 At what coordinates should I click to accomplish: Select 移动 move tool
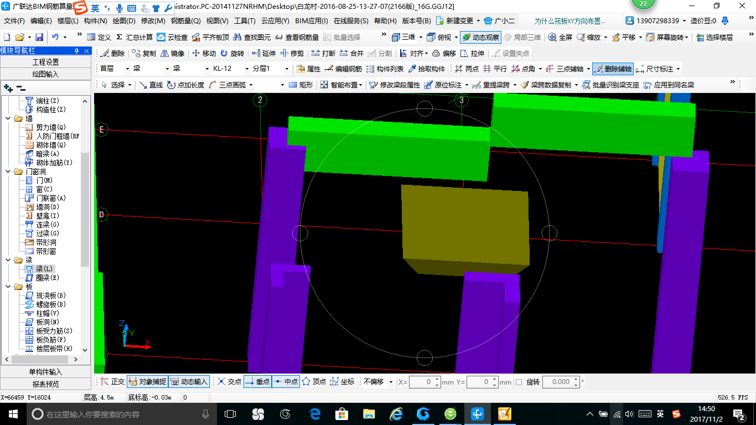pos(204,53)
